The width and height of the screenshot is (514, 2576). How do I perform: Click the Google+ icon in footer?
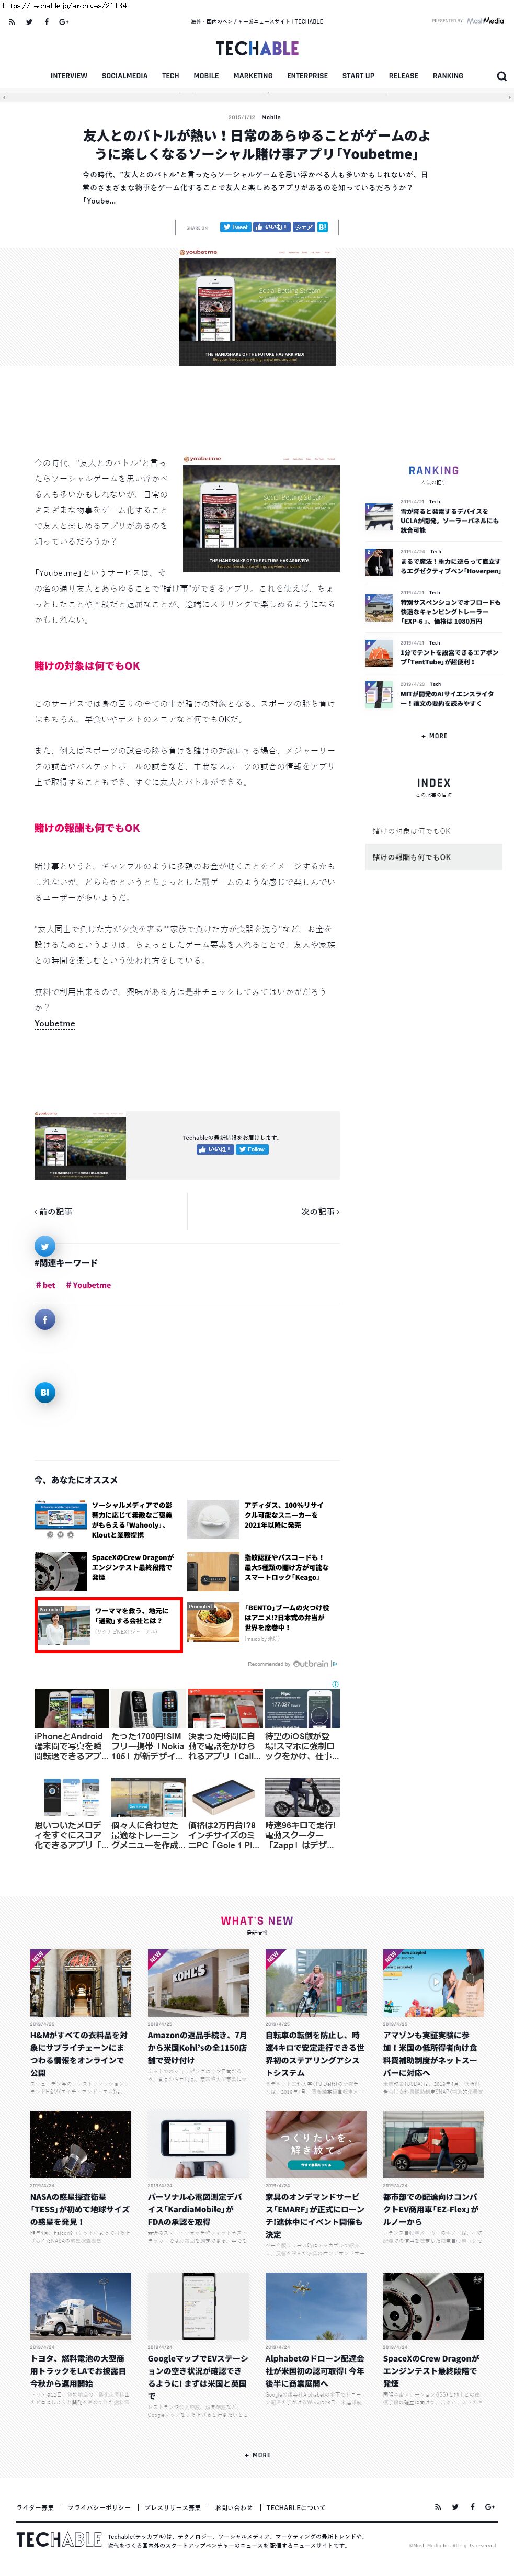coord(490,2506)
